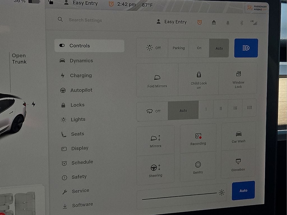
Task: Start dashcam Recording
Action: click(x=198, y=139)
